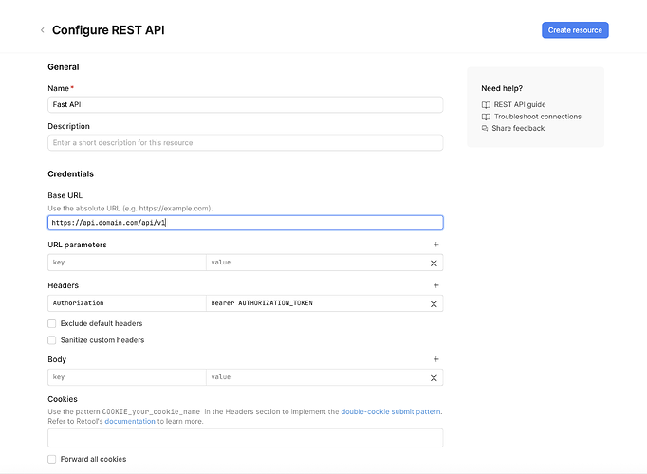
Task: Remove the Body key-value row
Action: point(434,378)
